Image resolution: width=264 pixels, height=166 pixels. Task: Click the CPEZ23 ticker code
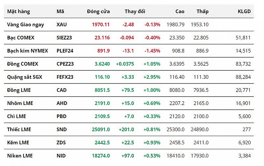[x=65, y=64]
